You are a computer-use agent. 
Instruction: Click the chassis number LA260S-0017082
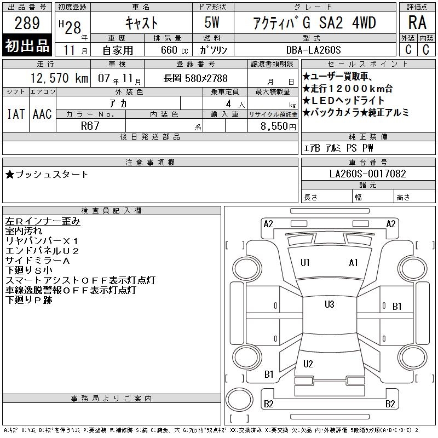(368, 174)
